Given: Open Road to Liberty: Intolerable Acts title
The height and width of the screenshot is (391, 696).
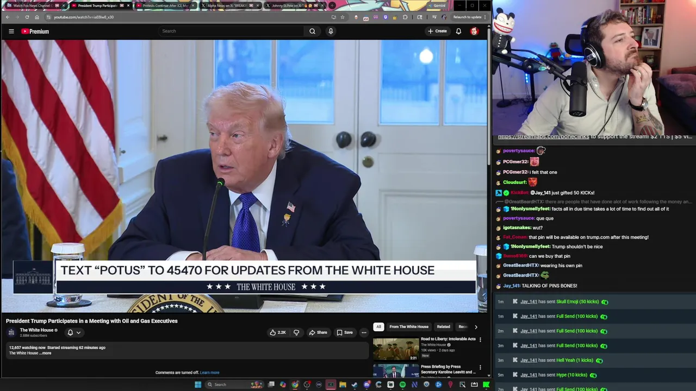Looking at the screenshot, I should pos(448,339).
